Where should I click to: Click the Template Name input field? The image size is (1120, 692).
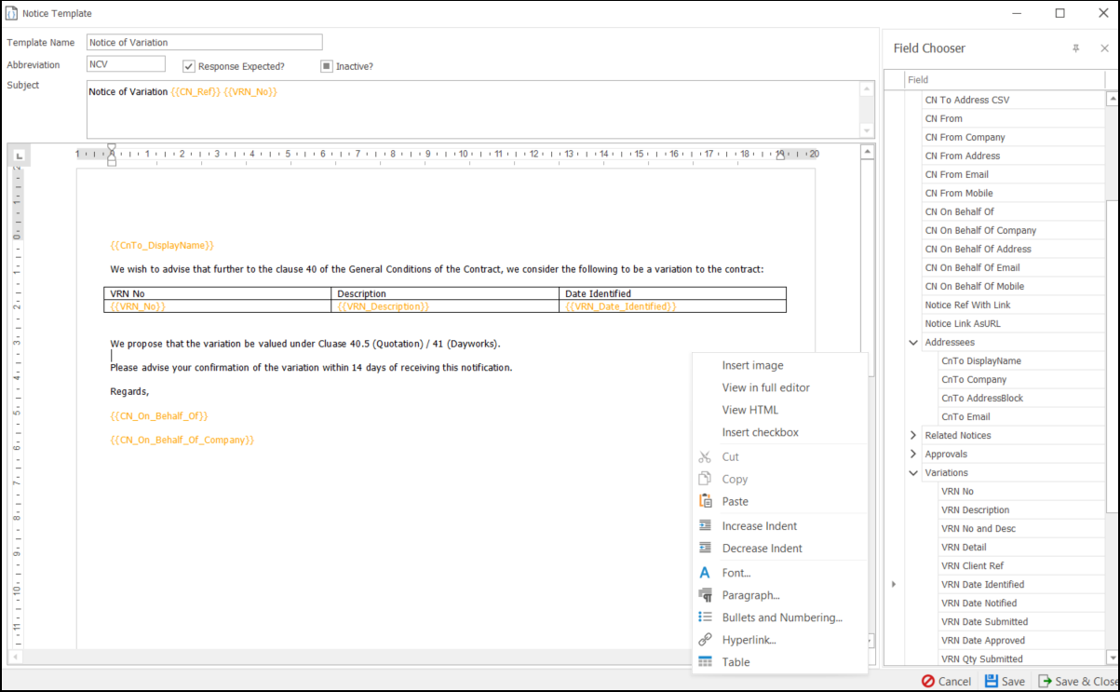[204, 42]
